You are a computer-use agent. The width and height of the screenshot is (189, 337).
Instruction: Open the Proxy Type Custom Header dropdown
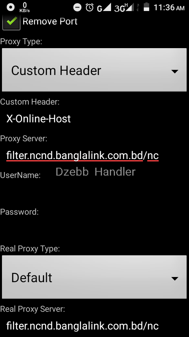94,70
